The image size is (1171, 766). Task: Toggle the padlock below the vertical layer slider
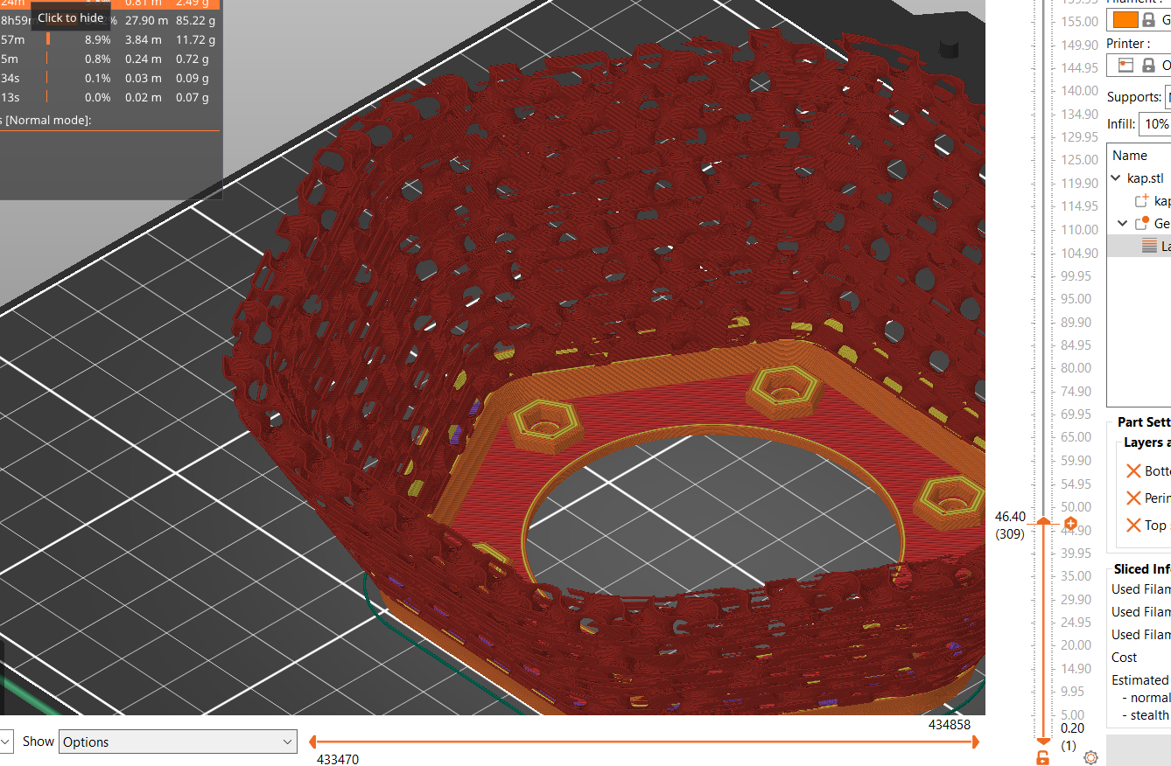tap(1042, 756)
